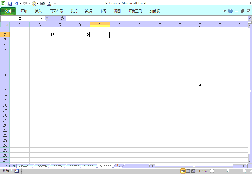Screen dimensions: 252x174
Task: Click the print preview magnifier icon
Action: tap(49, 3)
